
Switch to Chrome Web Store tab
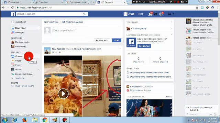click(x=80, y=2)
